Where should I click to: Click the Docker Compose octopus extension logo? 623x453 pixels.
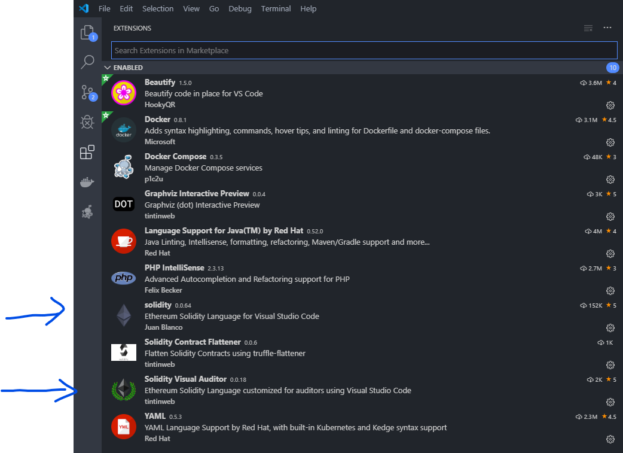(124, 166)
